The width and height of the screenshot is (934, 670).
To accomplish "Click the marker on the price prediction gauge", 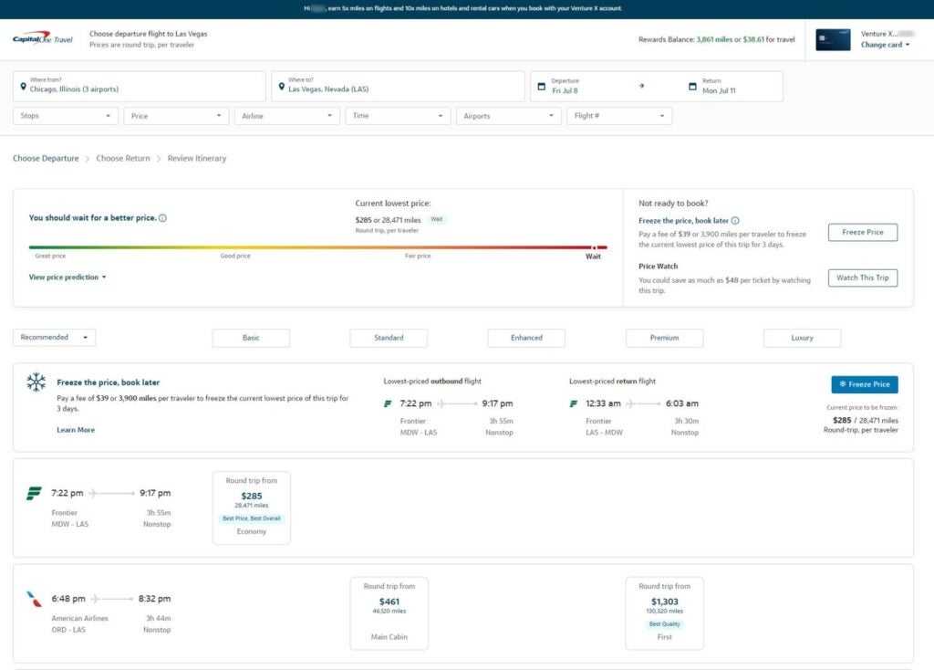I will (x=594, y=247).
